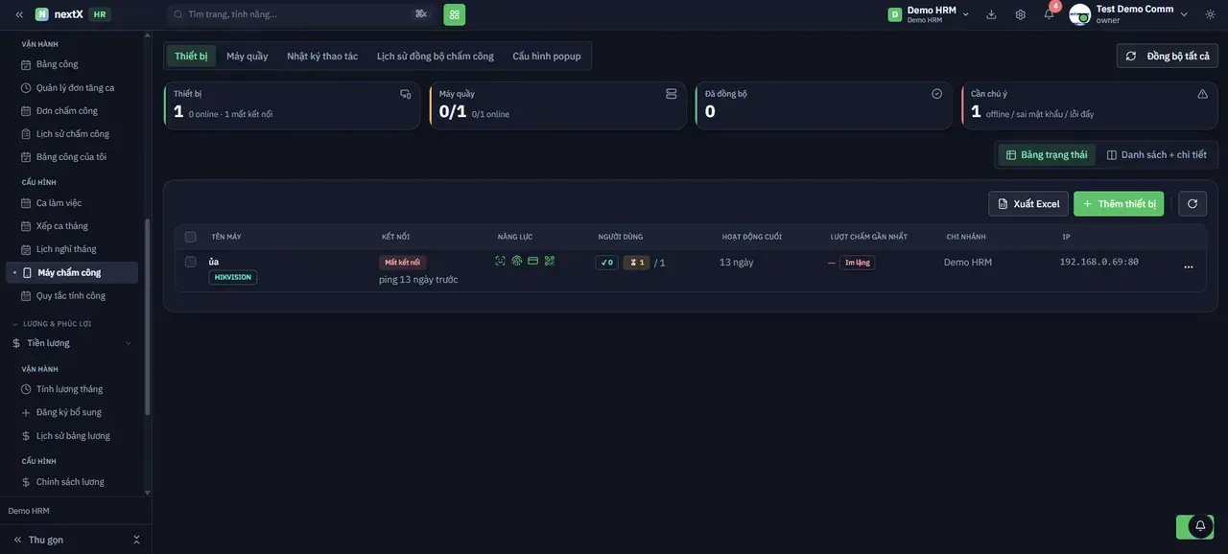Open the notifications bell in header

(1049, 14)
